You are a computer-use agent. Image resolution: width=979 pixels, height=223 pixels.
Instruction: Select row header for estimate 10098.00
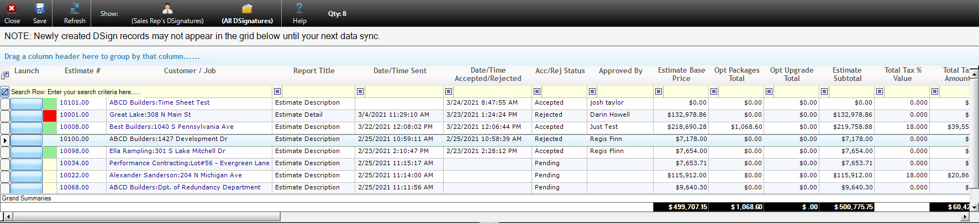coord(5,151)
